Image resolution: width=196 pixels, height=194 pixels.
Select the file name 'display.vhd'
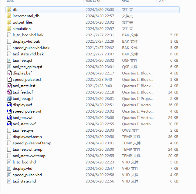22,169
